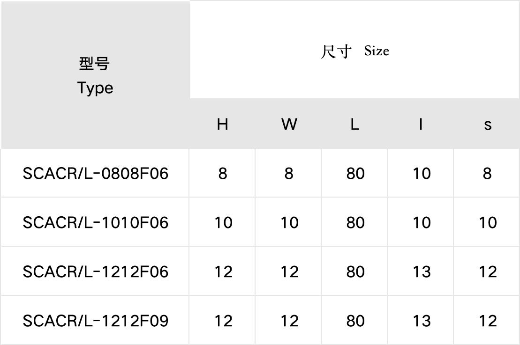This screenshot has width=520, height=345.
Task: Select the L value in the SCACR/L-0808F06 row
Action: [x=355, y=174]
